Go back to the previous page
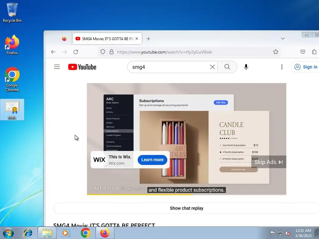 pyautogui.click(x=53, y=52)
